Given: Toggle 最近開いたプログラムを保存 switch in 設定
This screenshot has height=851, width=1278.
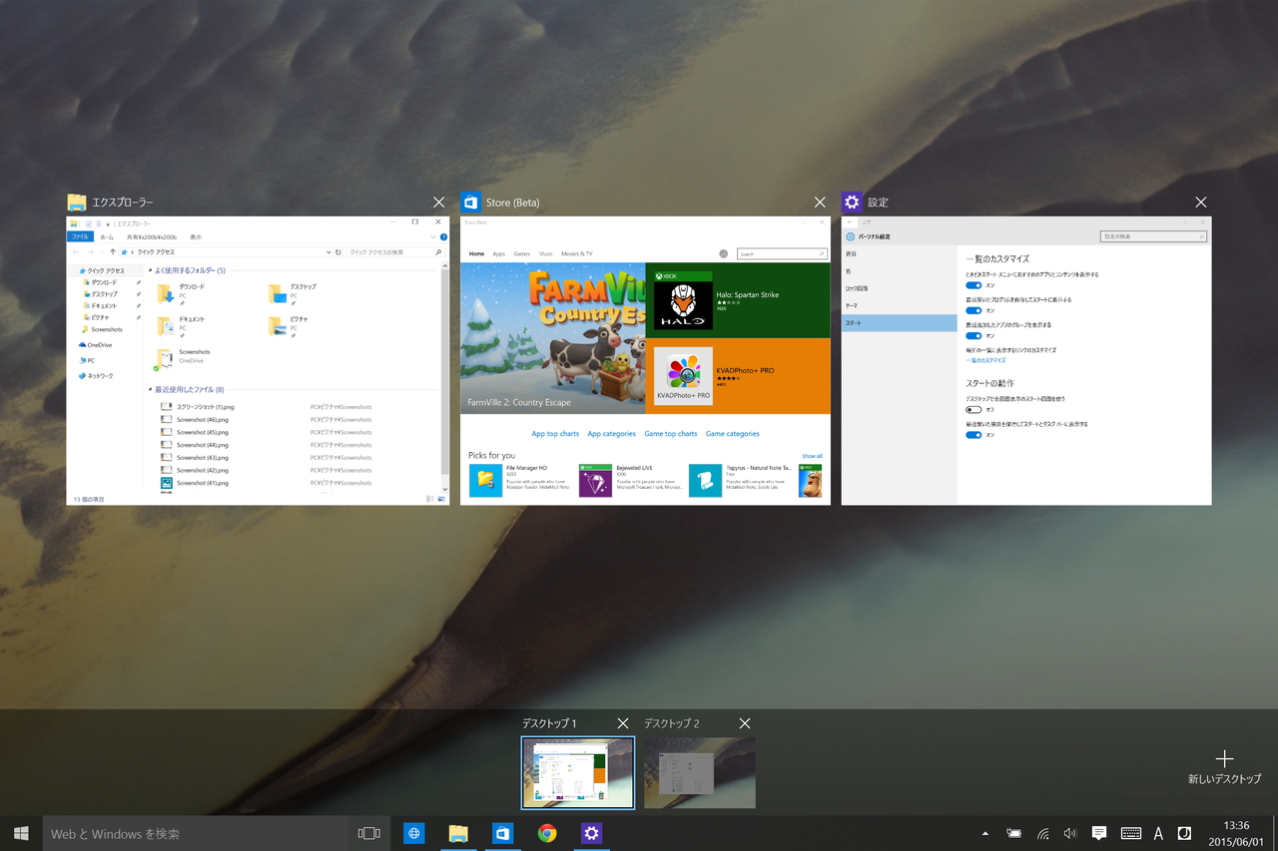Looking at the screenshot, I should click(x=973, y=310).
